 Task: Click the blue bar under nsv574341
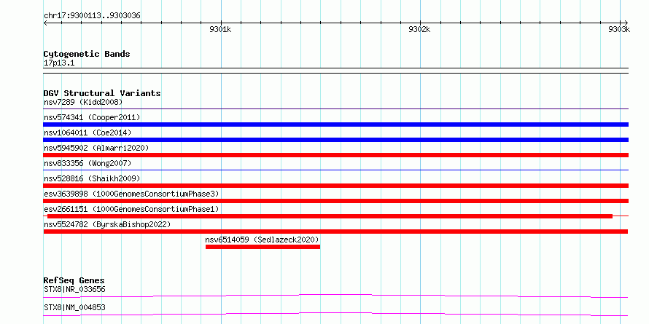point(336,125)
